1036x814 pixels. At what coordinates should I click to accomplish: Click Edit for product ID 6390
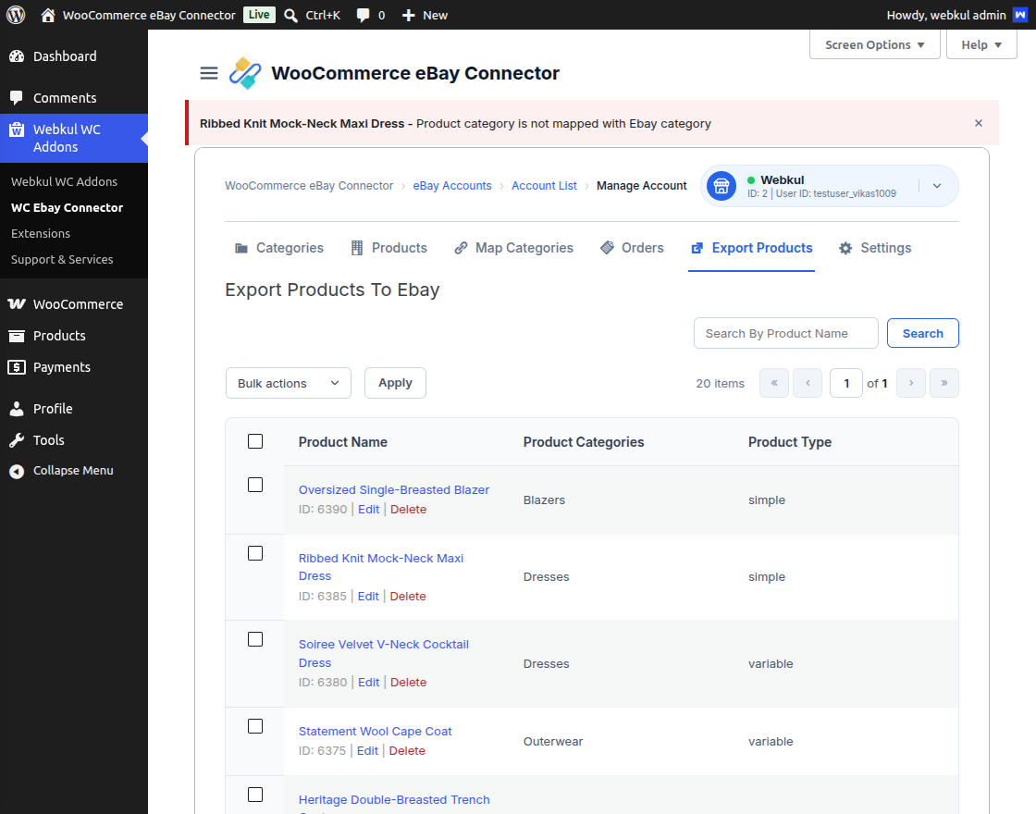pos(369,510)
